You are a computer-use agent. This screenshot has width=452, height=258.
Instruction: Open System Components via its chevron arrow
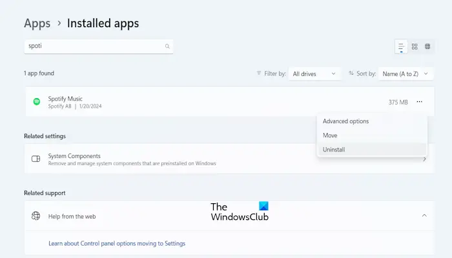[424, 159]
